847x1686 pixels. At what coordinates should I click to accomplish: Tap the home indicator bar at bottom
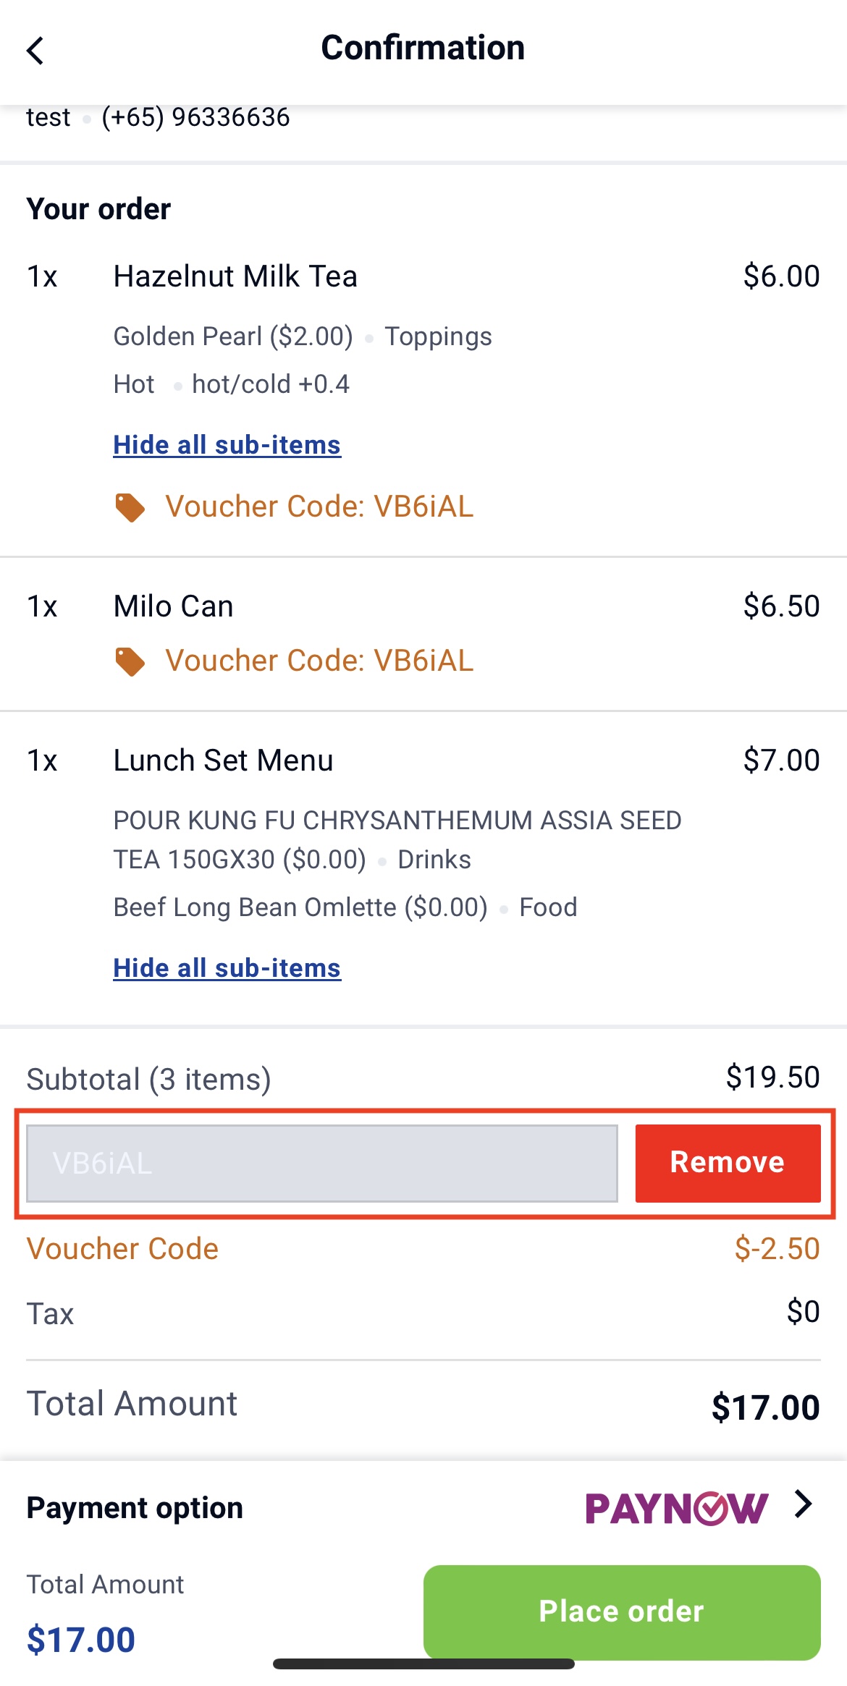pos(423,1664)
